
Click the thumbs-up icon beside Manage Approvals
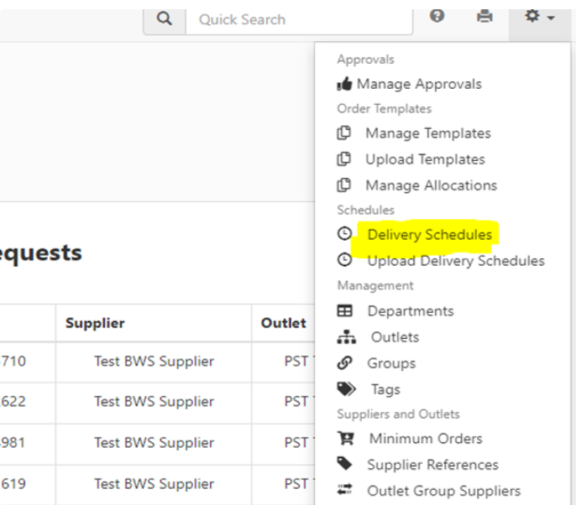pos(344,84)
